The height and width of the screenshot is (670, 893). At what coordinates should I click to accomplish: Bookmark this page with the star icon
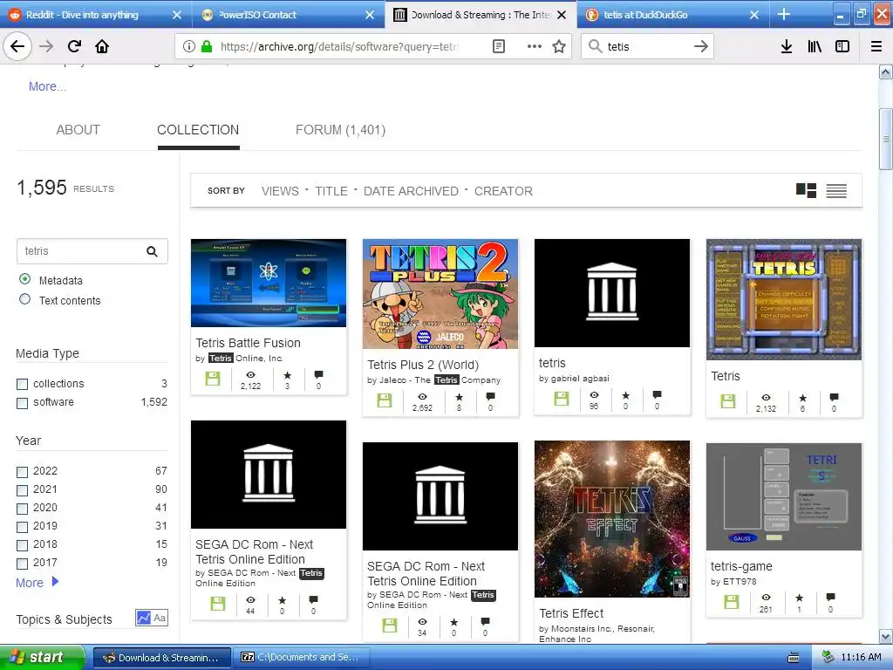(559, 46)
